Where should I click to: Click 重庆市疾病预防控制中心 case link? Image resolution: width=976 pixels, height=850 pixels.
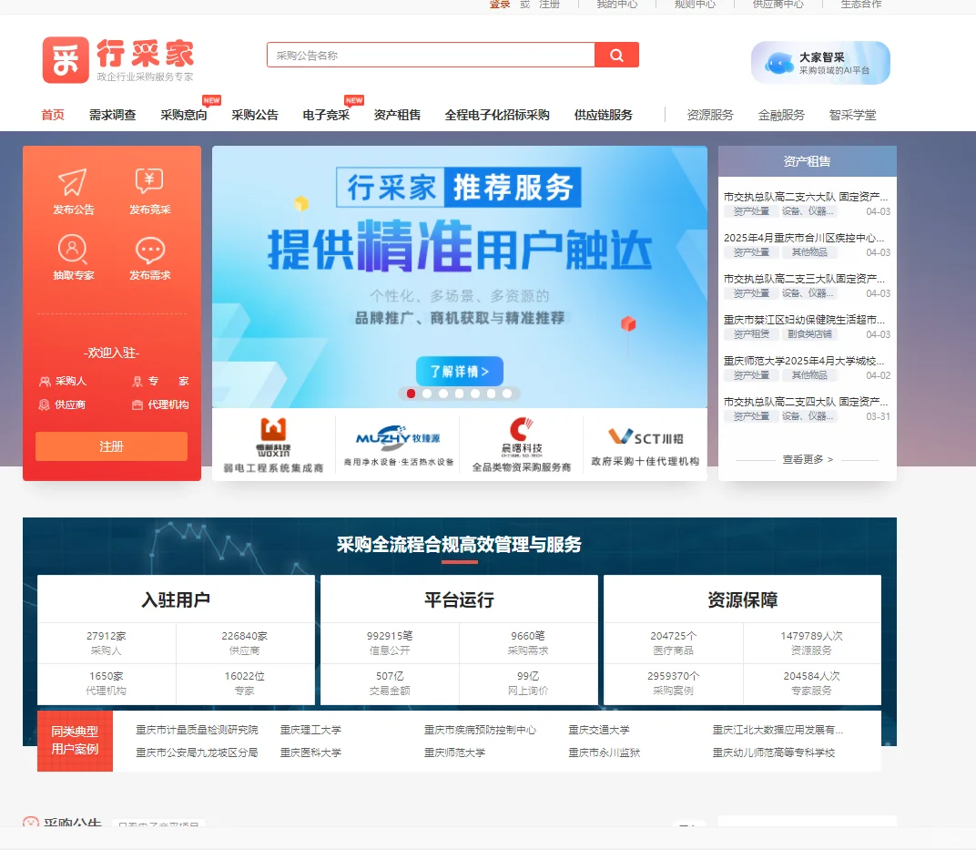click(x=480, y=730)
